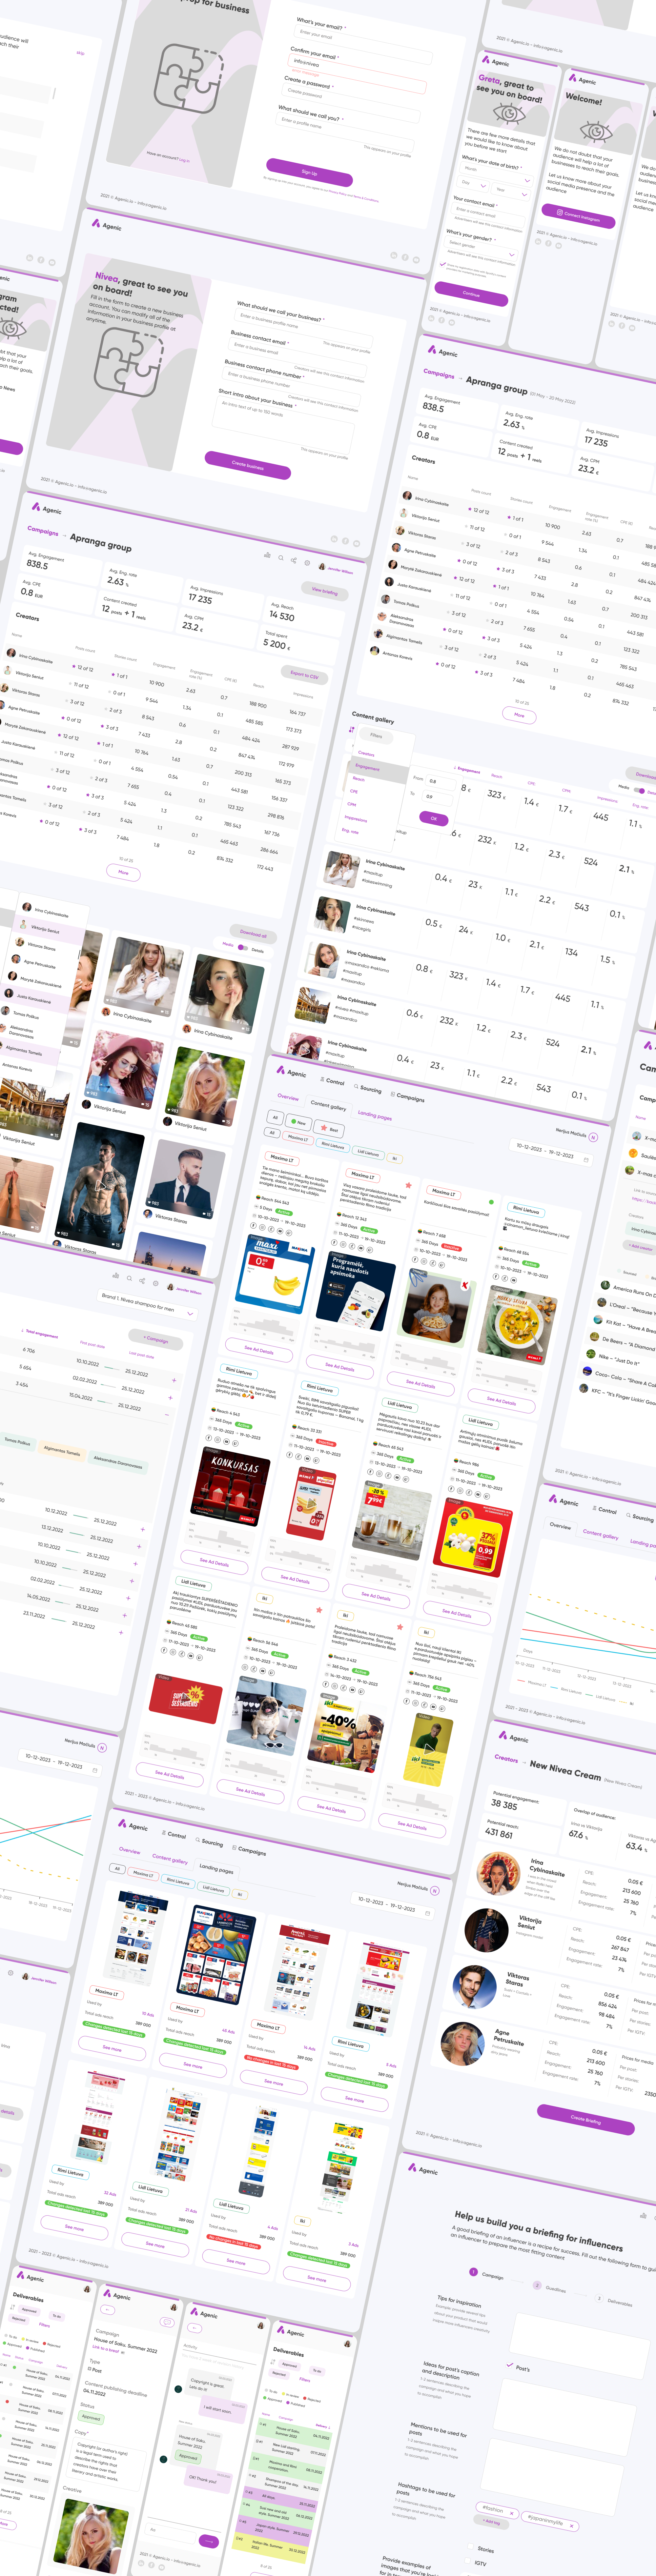Open Select gender dropdown on Greta screen

[481, 248]
